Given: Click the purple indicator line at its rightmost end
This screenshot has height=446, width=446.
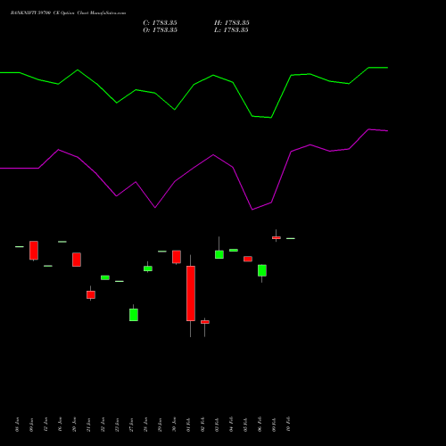Looking at the screenshot, I should pos(387,131).
